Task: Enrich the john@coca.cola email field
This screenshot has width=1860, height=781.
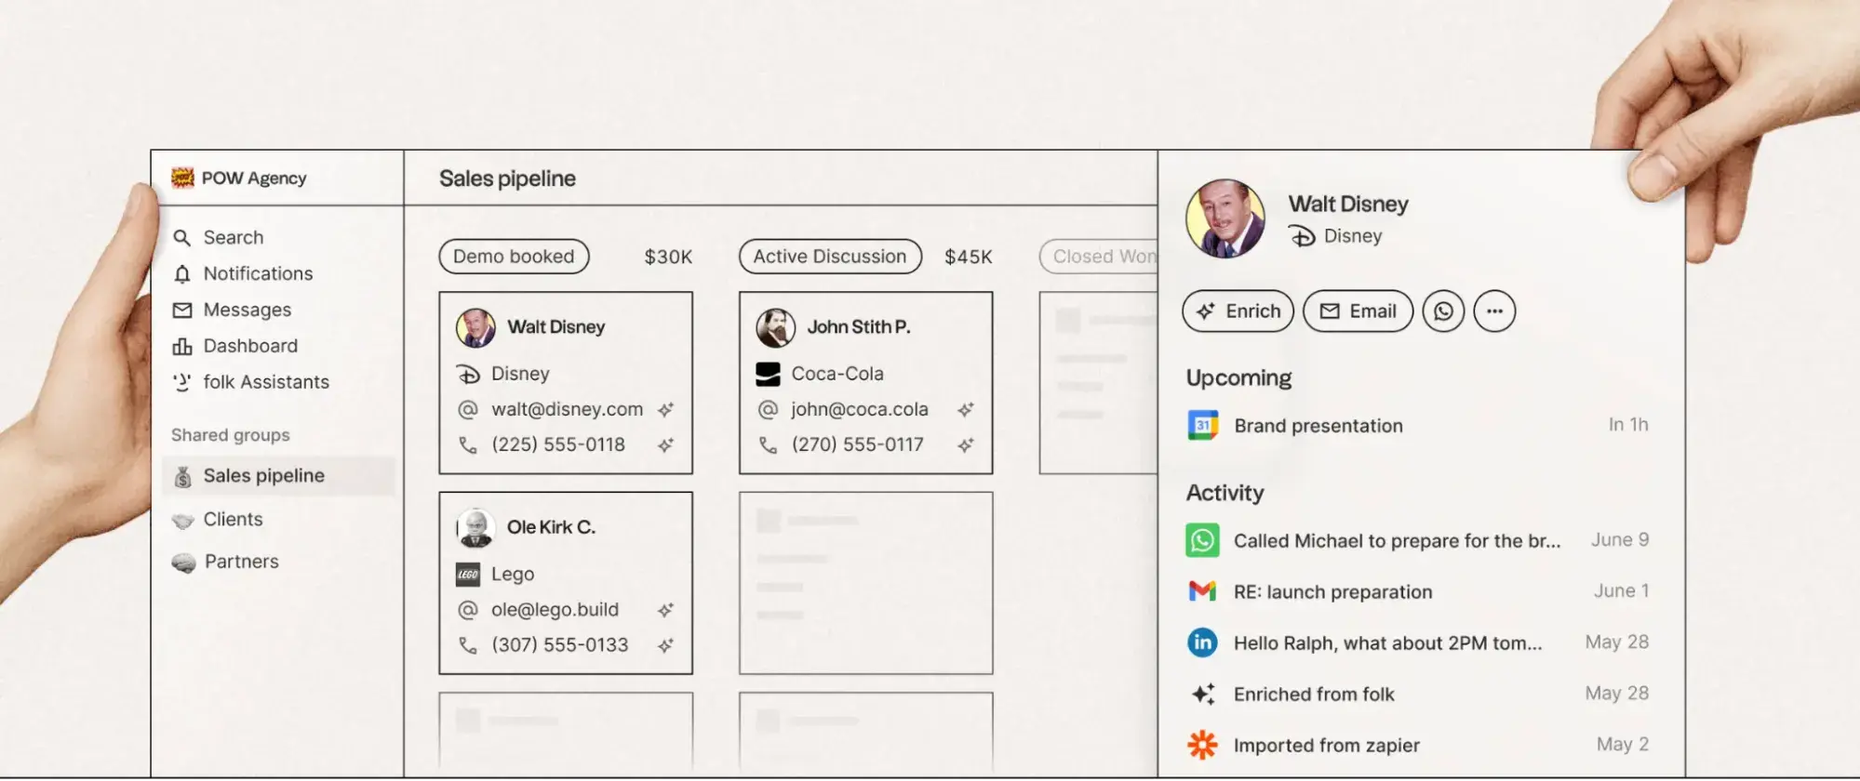Action: [966, 409]
